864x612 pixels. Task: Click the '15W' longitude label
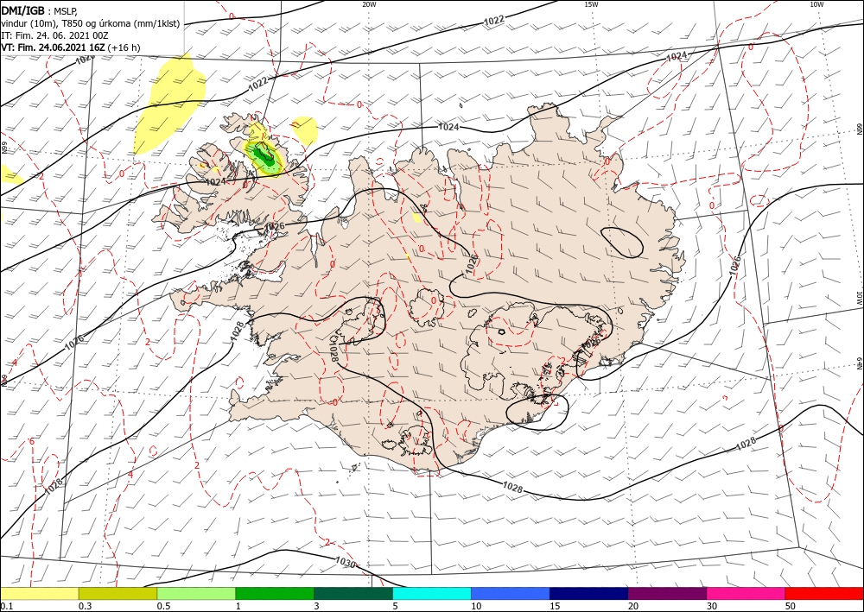tap(591, 4)
